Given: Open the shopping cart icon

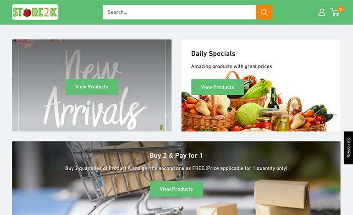Looking at the screenshot, I should point(335,12).
